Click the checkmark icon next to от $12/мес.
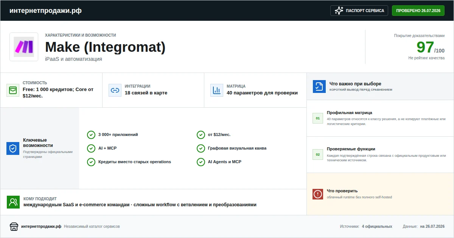This screenshot has width=454, height=238. 201,135
